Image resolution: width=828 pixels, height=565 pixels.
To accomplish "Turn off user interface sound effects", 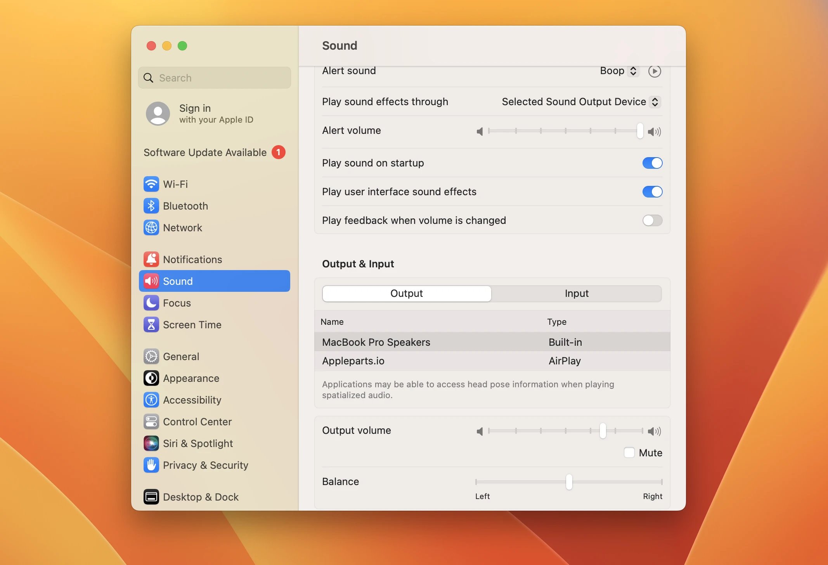I will [652, 192].
